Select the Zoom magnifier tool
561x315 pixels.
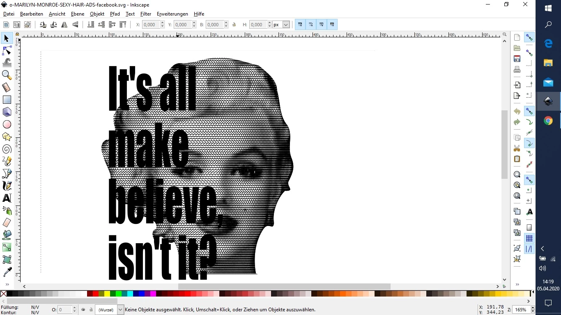[x=7, y=75]
